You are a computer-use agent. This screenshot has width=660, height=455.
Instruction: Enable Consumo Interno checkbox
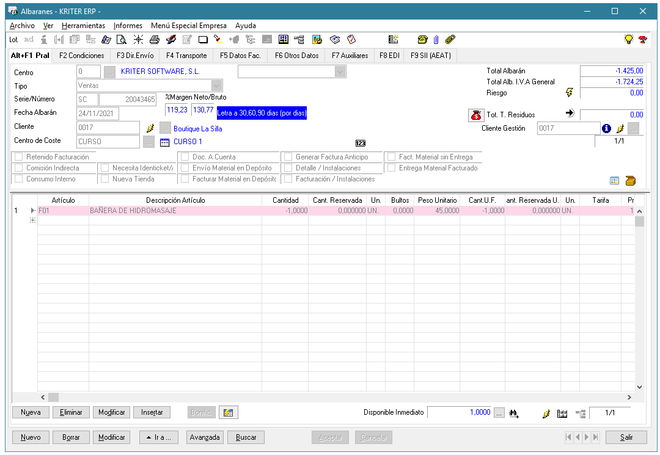18,179
